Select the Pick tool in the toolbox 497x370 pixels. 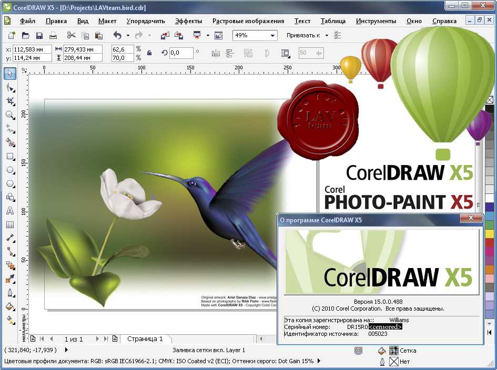tap(10, 73)
